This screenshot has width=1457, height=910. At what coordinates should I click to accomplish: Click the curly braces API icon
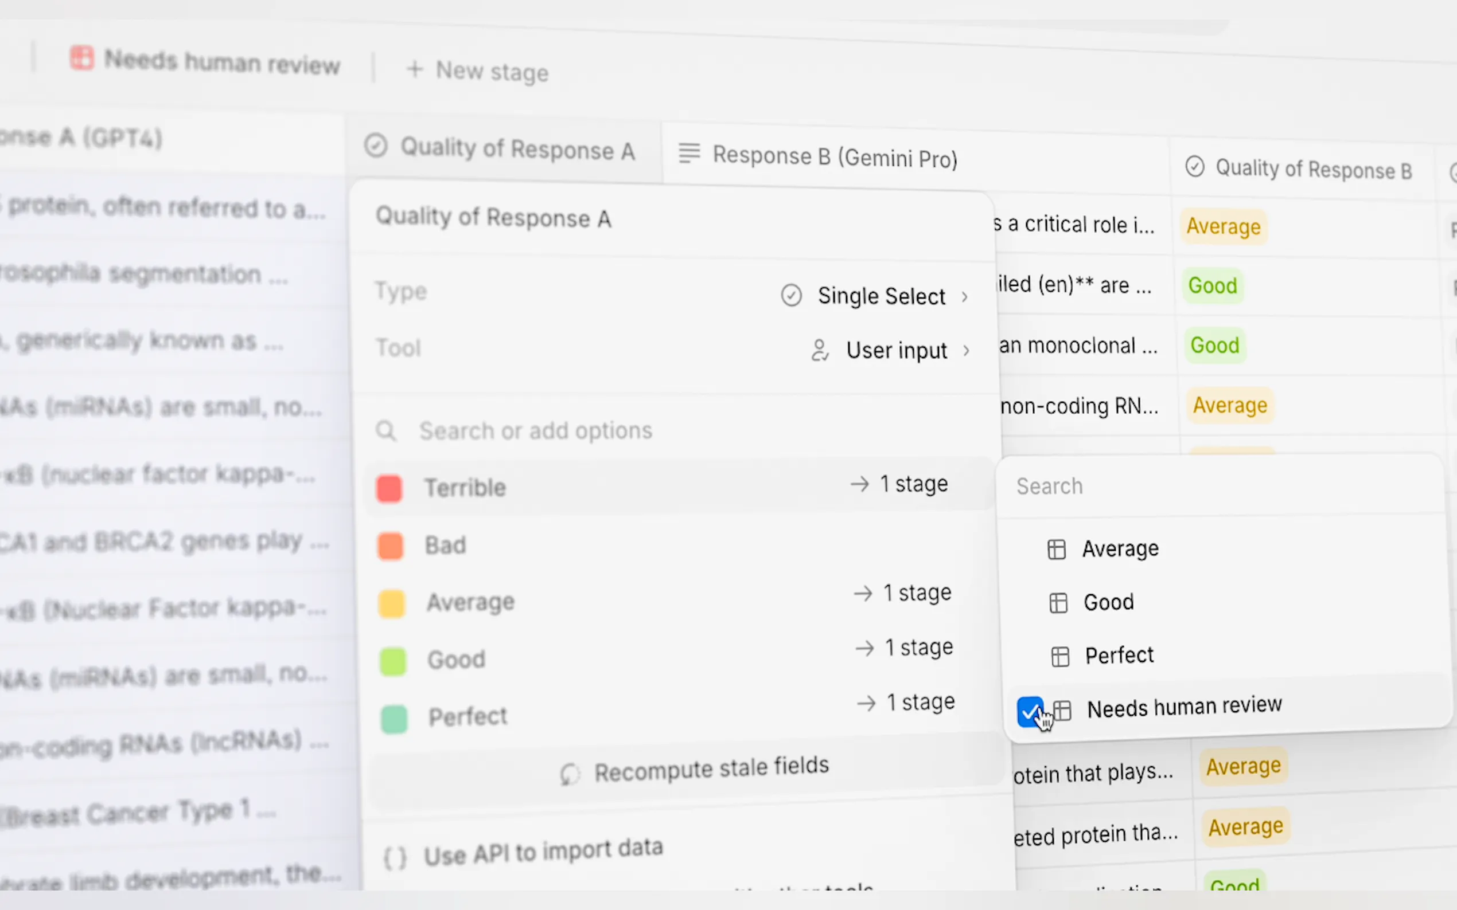395,858
